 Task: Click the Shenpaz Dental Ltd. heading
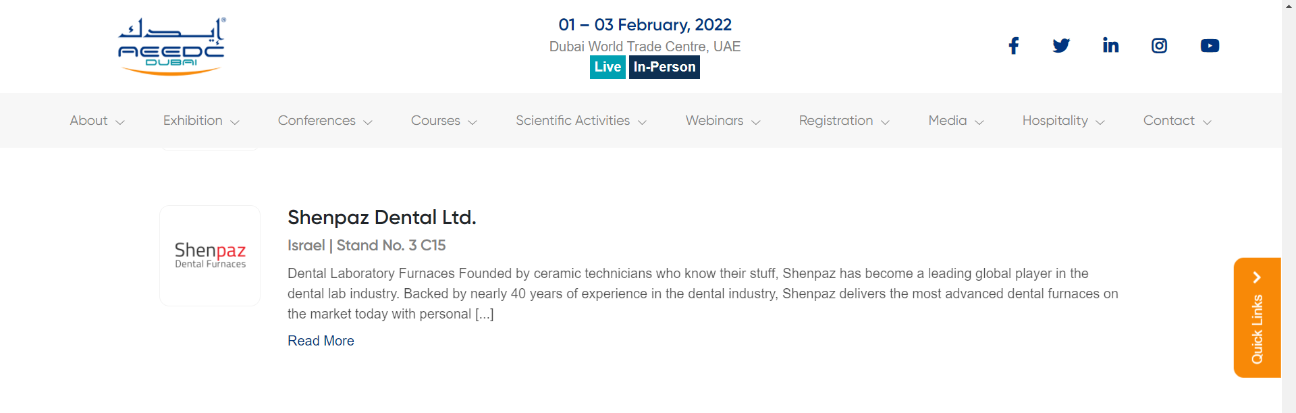[382, 217]
